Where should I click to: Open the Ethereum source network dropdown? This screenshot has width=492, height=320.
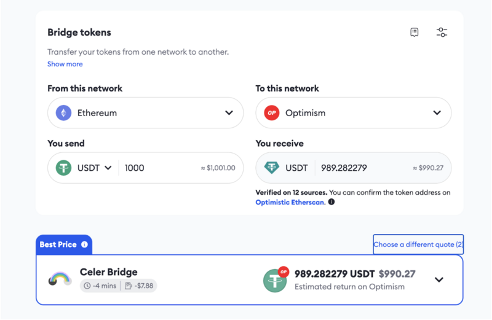click(146, 113)
